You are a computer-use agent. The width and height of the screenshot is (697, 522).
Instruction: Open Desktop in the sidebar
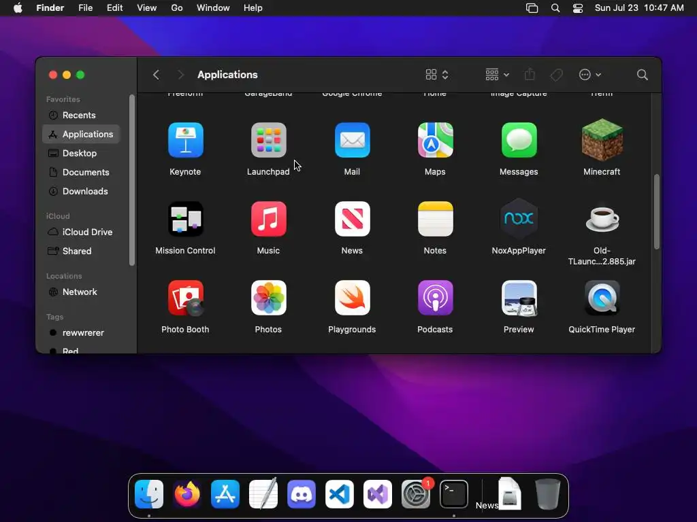click(x=81, y=153)
